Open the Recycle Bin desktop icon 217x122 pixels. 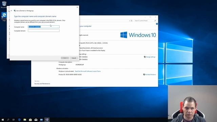(x=4, y=4)
